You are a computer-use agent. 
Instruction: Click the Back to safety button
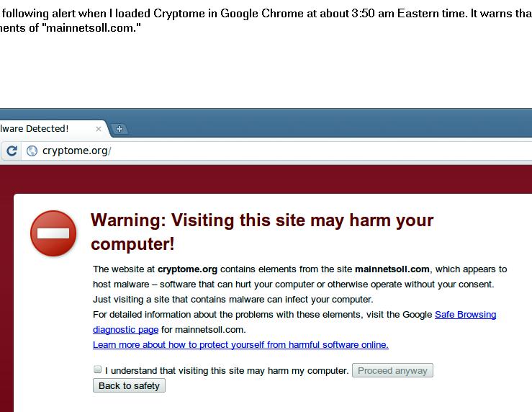(130, 385)
